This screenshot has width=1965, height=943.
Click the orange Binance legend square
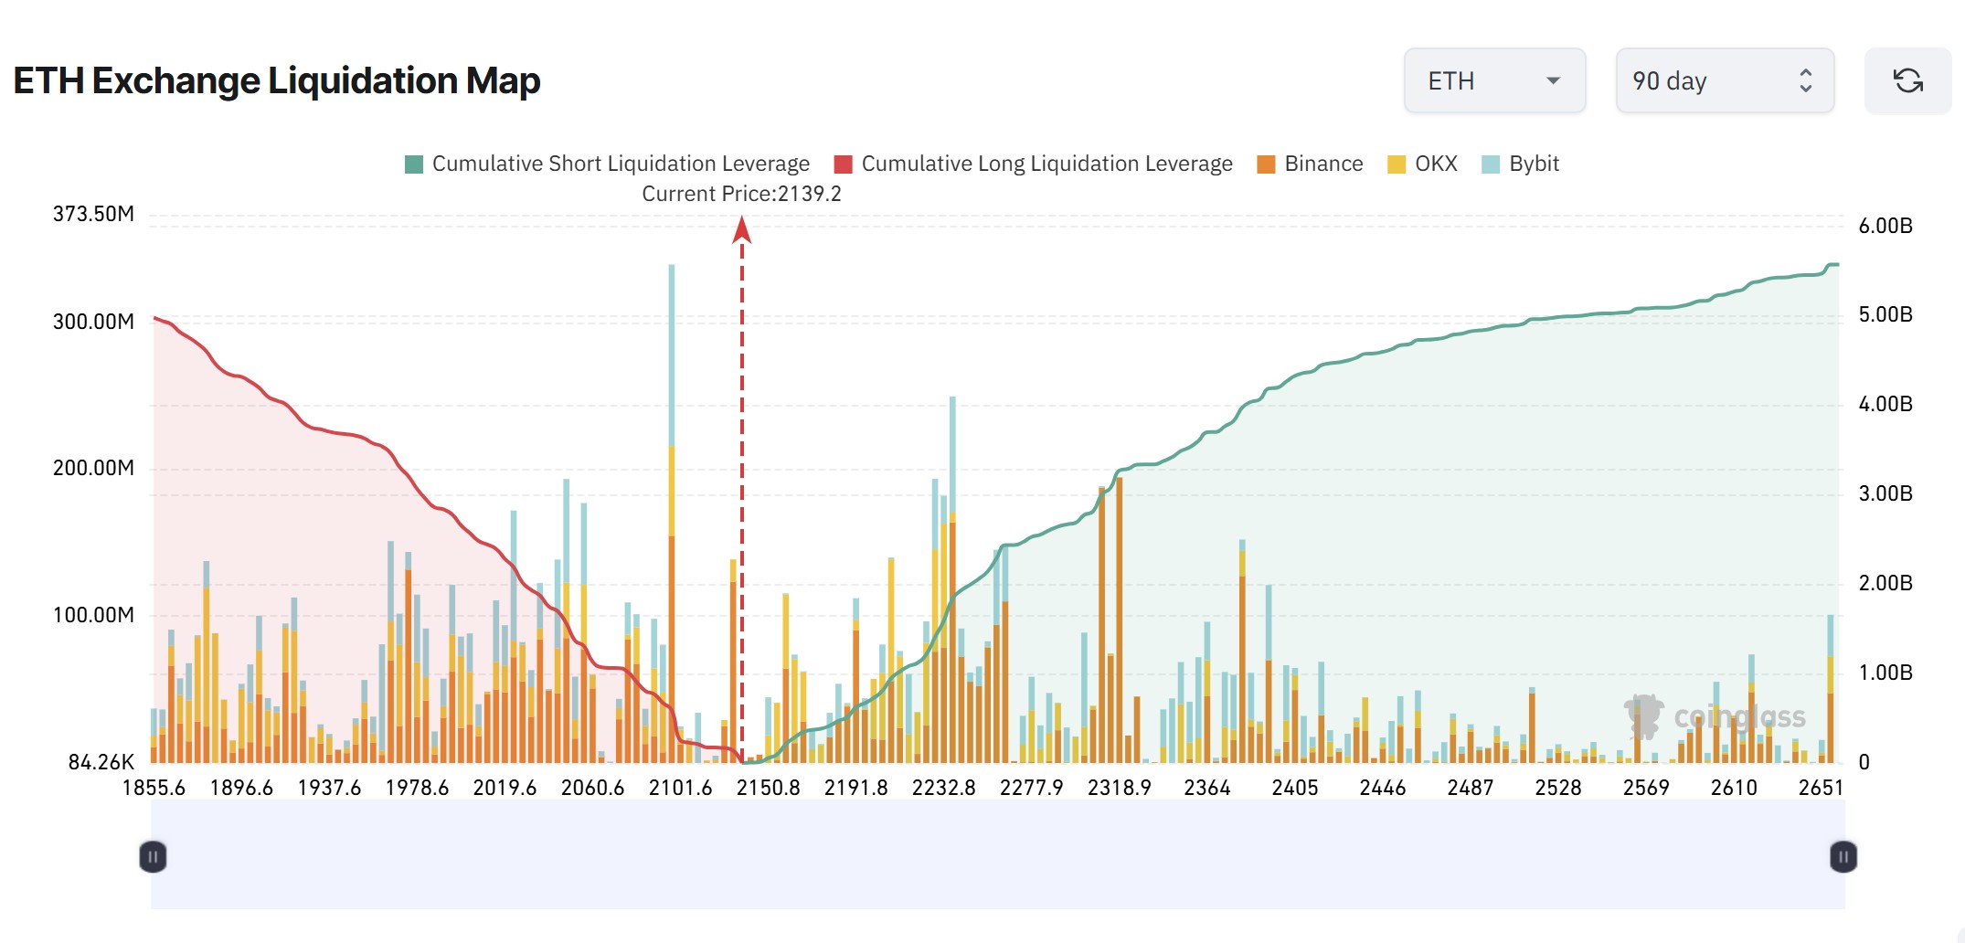coord(1266,164)
